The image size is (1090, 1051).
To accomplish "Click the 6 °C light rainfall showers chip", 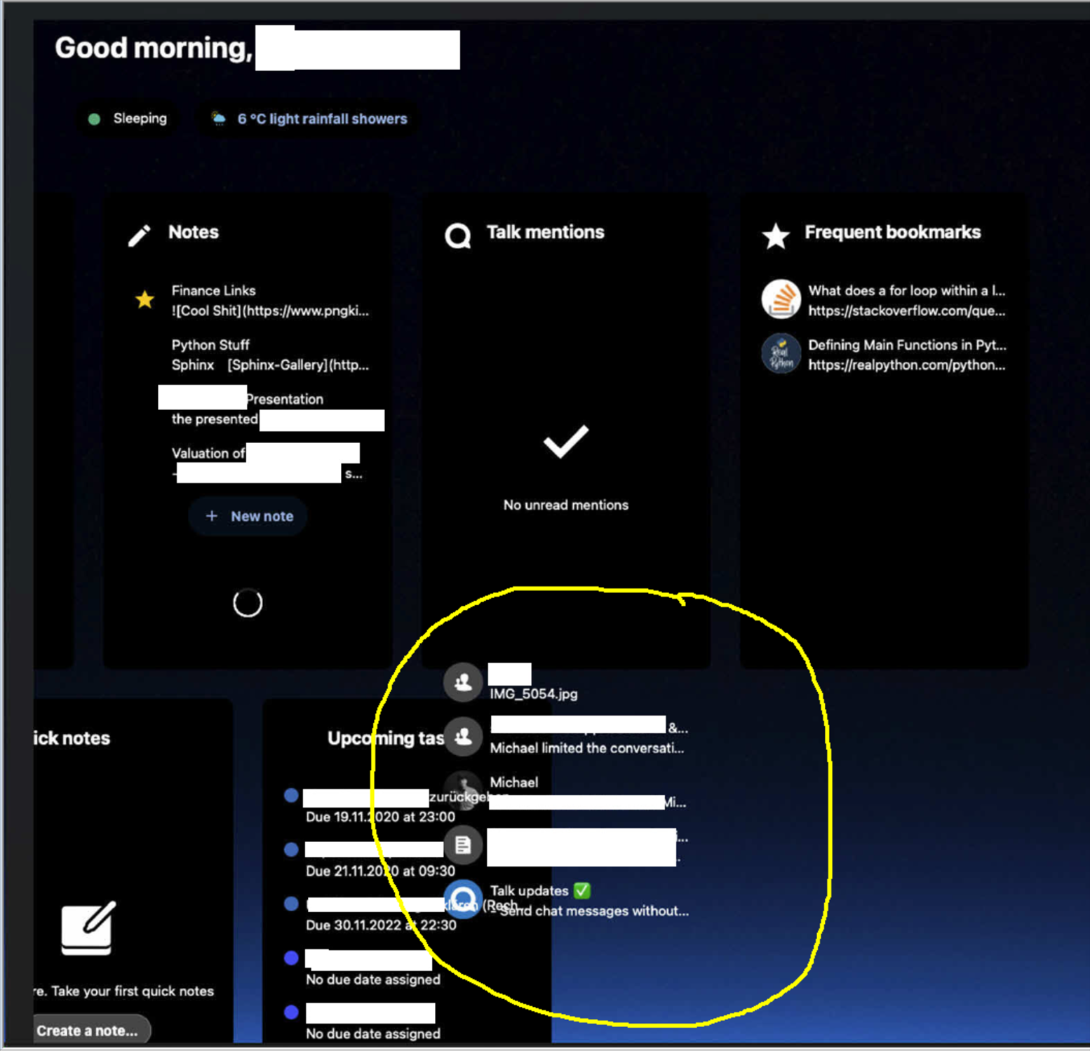I will coord(309,118).
